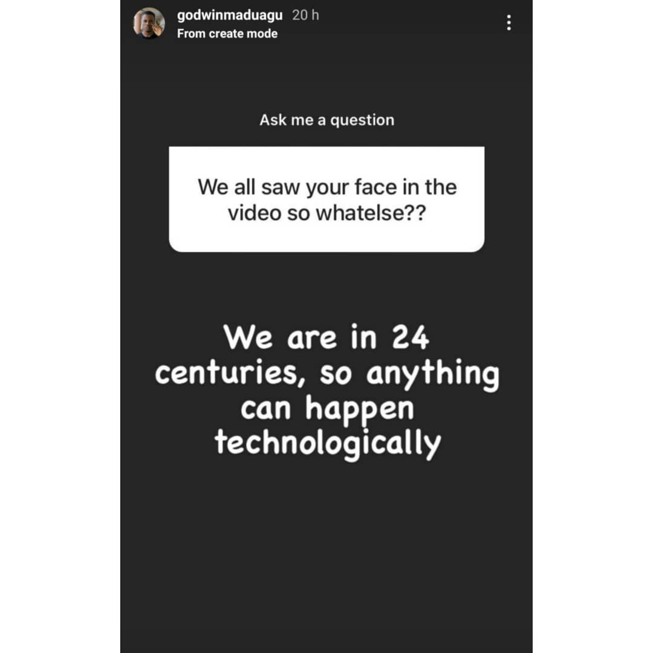Click the "From create mode" label

tap(227, 33)
